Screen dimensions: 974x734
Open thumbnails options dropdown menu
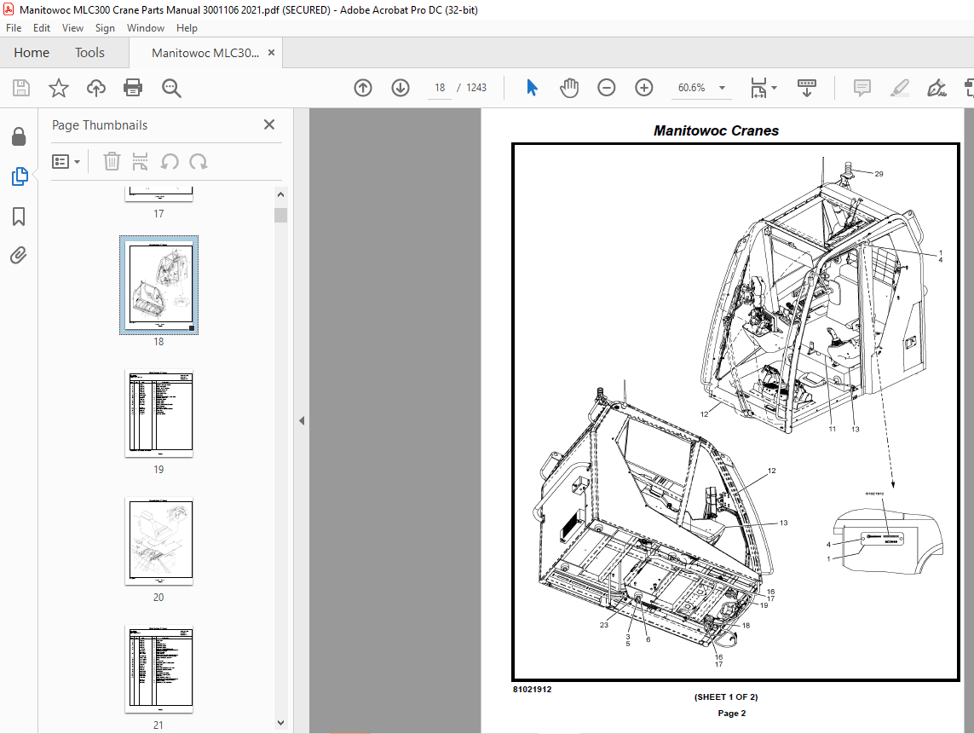coord(66,162)
